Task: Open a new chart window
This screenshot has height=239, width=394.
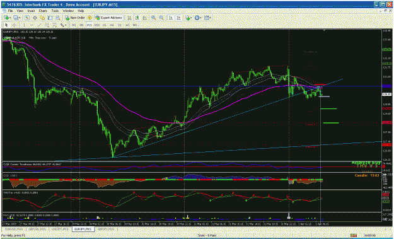Action: tap(6, 18)
